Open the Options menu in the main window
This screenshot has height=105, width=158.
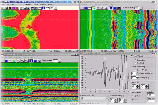pyautogui.click(x=36, y=5)
